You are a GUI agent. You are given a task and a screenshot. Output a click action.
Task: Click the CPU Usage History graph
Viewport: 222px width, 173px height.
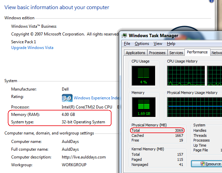click(x=186, y=76)
